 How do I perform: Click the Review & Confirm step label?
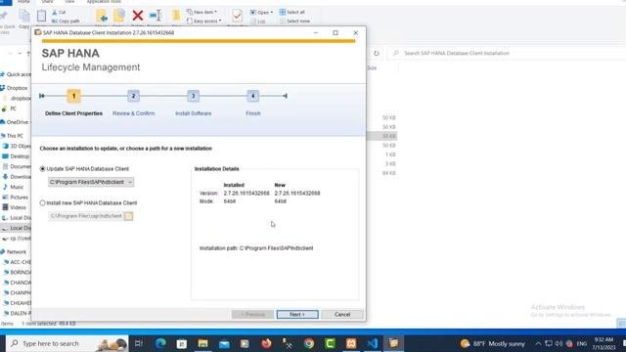133,113
